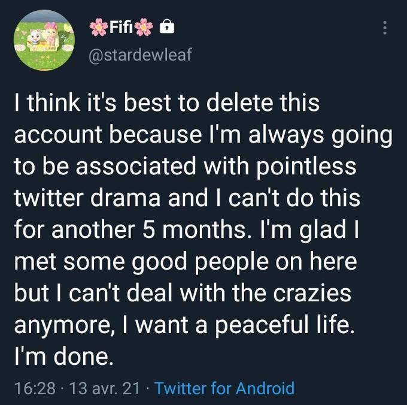Screen dimensions: 407x405
Task: Click the final line 'I'm done.'
Action: click(62, 357)
